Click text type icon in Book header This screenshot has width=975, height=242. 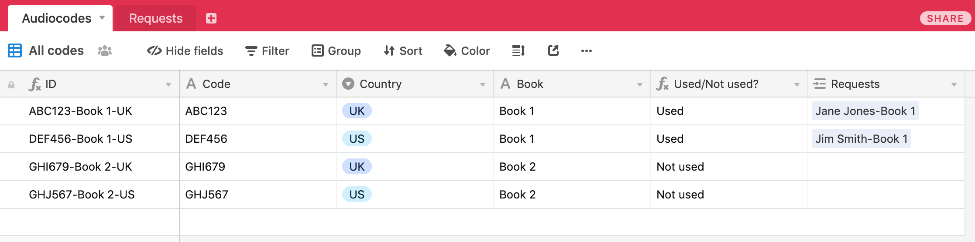pyautogui.click(x=505, y=84)
